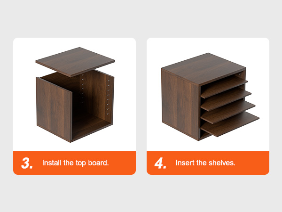Click the 'Insert the shelves.' text
Viewport: 282px width, 212px height.
205,163
